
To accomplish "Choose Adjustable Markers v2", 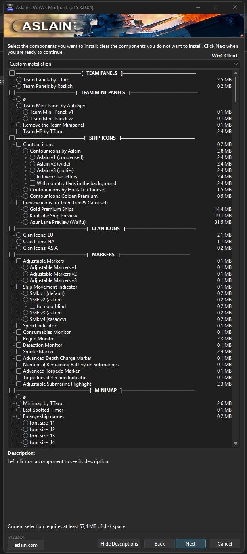I will 25,274.
